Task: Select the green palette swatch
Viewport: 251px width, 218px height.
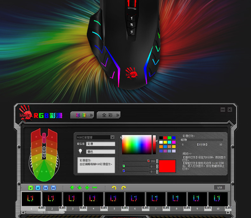Action: point(169,138)
